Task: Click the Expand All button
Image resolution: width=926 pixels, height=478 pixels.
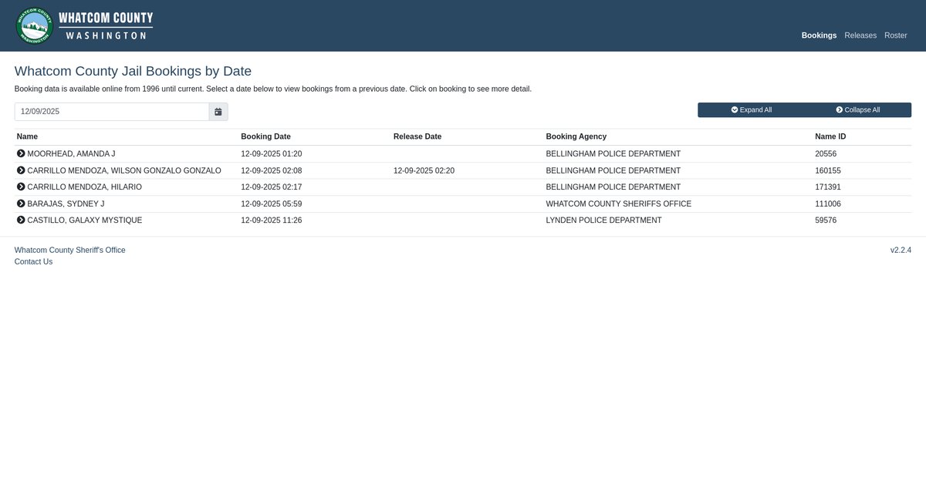Action: point(751,110)
